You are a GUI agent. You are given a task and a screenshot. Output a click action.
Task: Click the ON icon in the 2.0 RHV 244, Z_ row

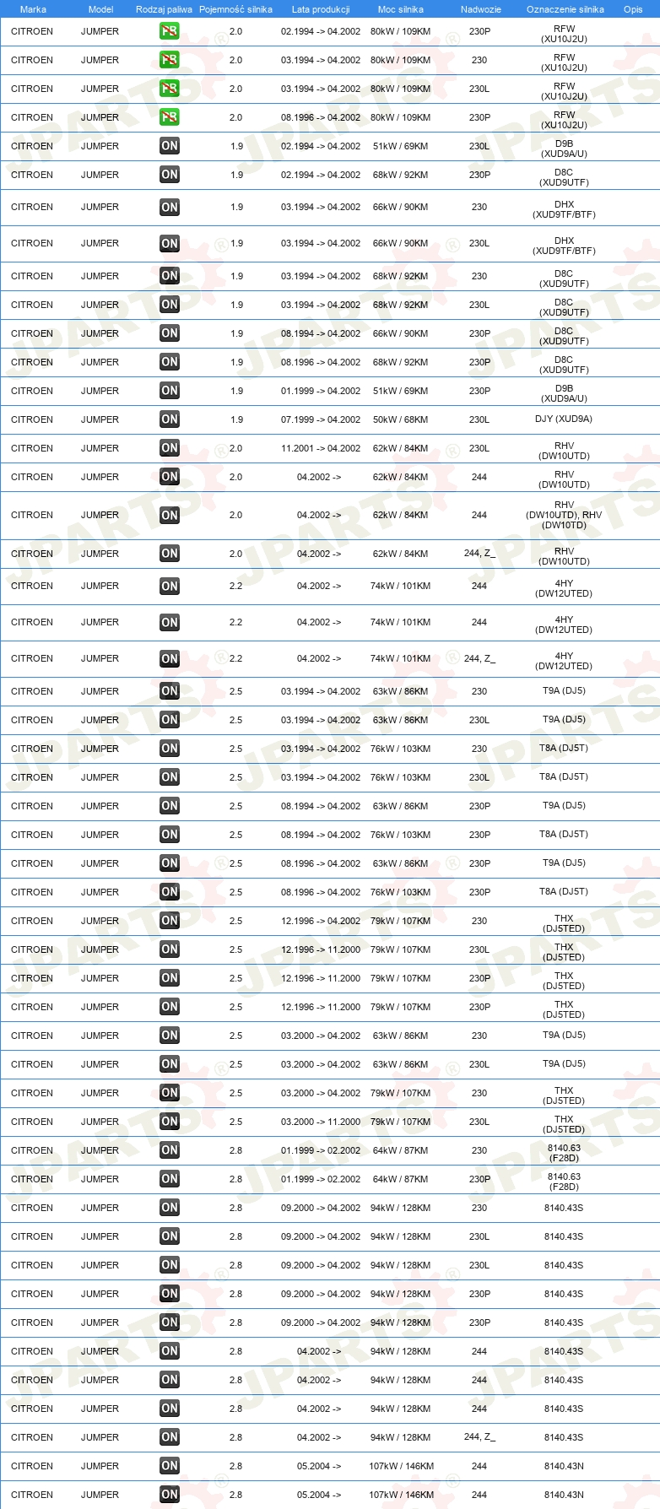pos(170,554)
